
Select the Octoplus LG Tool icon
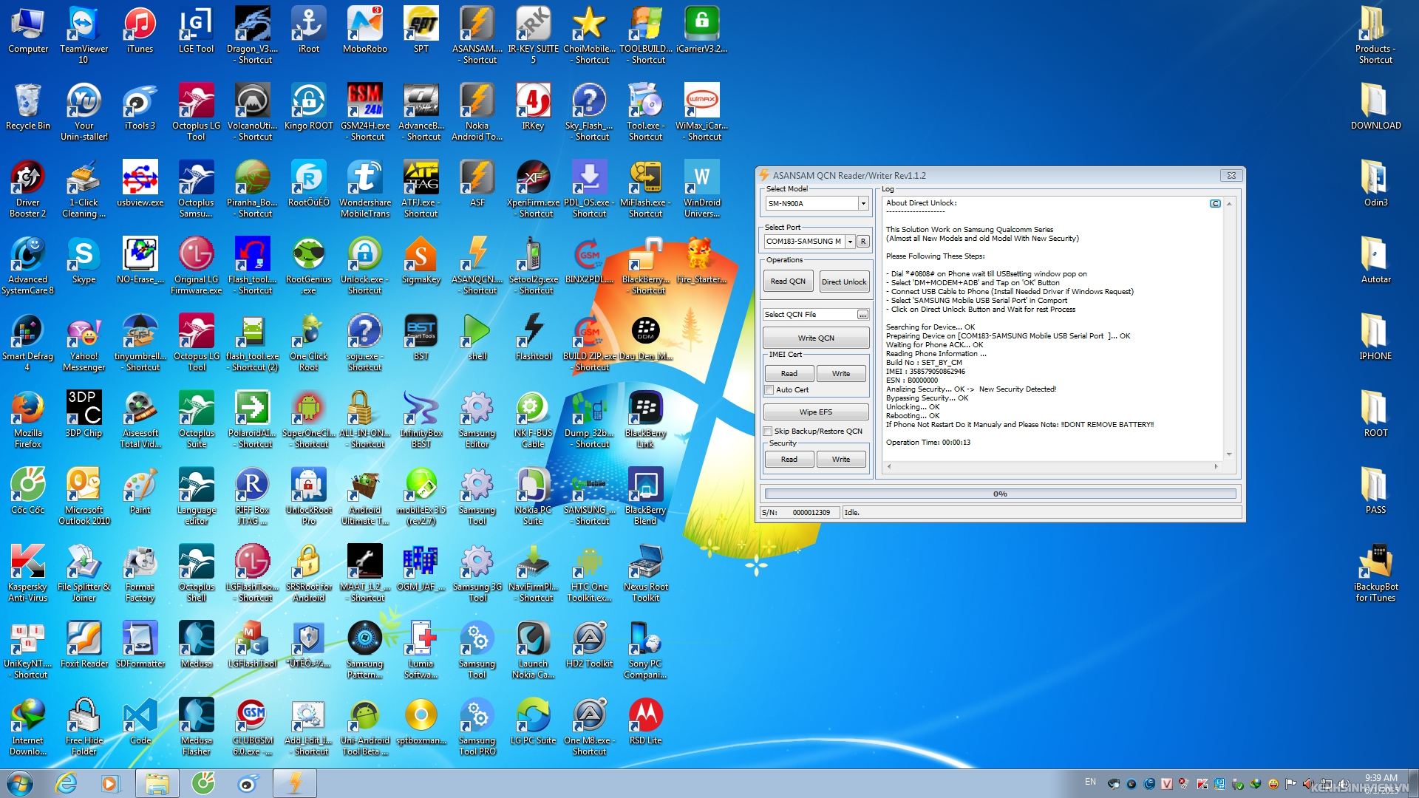point(196,111)
